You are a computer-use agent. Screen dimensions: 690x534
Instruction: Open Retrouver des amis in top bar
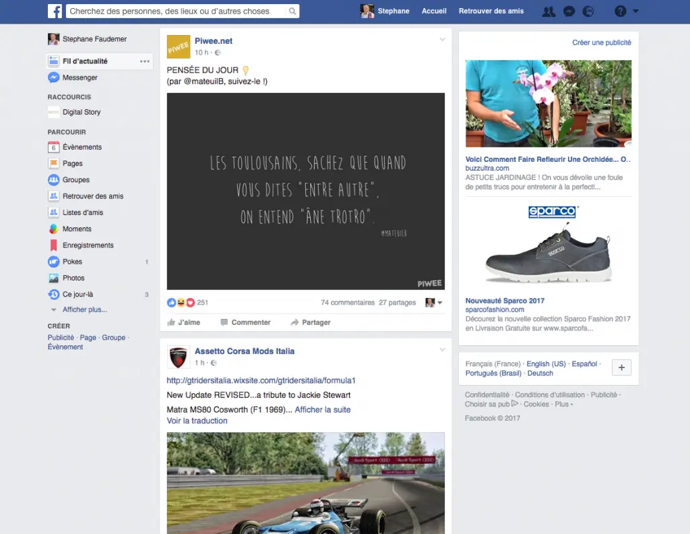pos(491,11)
